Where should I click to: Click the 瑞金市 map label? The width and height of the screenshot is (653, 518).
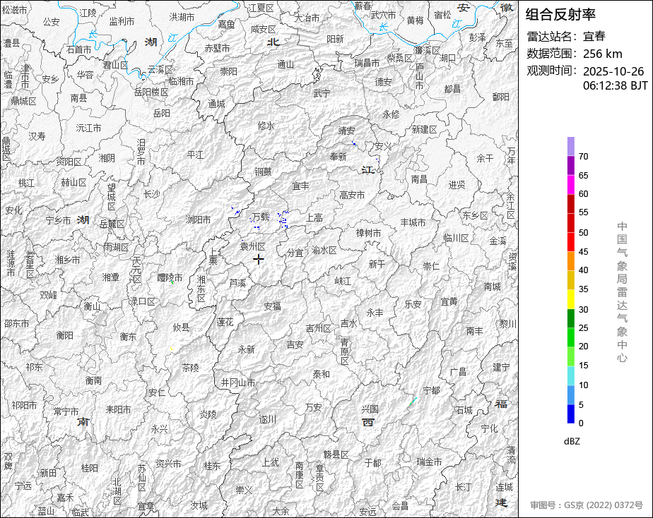[x=429, y=462]
